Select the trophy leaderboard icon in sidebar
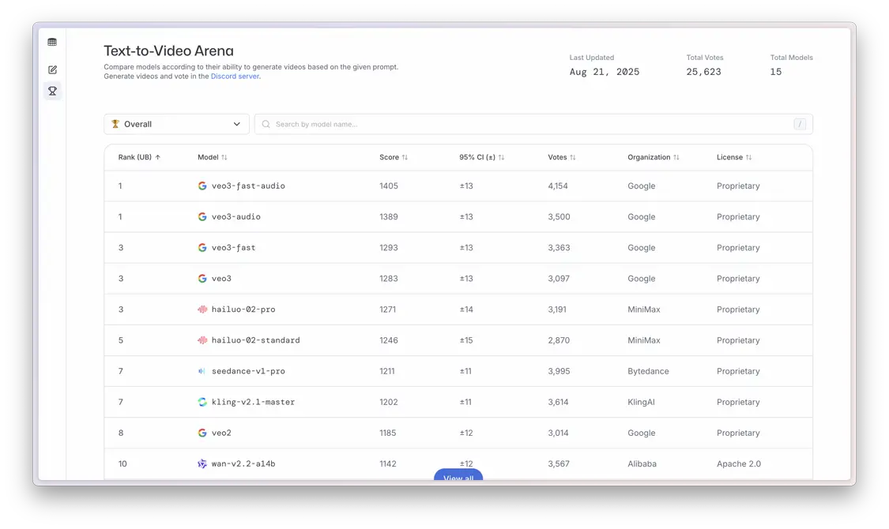889x529 pixels. 52,91
